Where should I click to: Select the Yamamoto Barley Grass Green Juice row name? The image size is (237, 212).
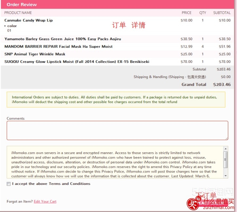click(63, 39)
